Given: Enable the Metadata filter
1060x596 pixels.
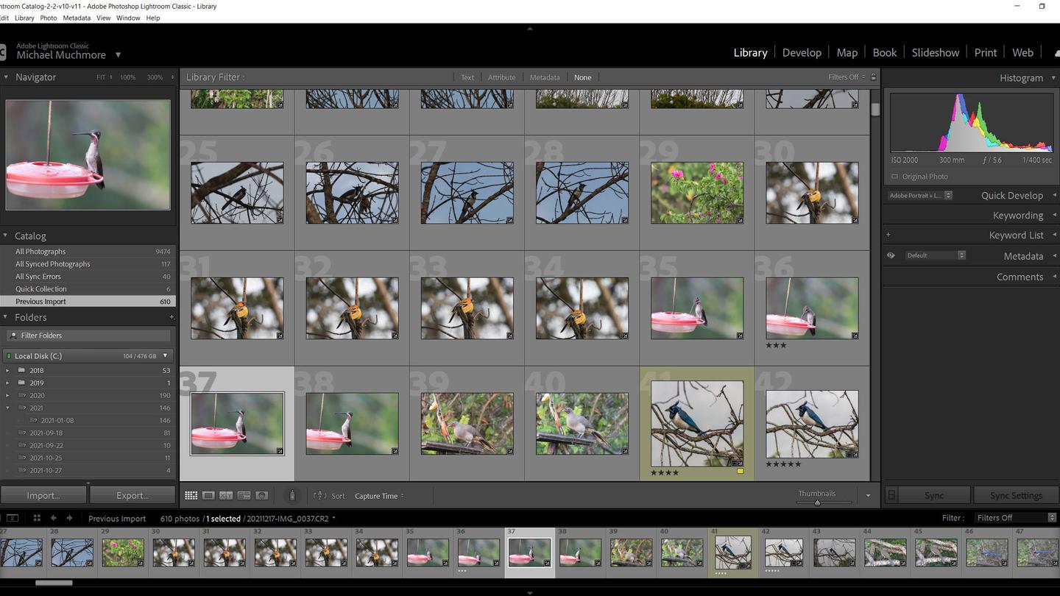Looking at the screenshot, I should tap(544, 77).
